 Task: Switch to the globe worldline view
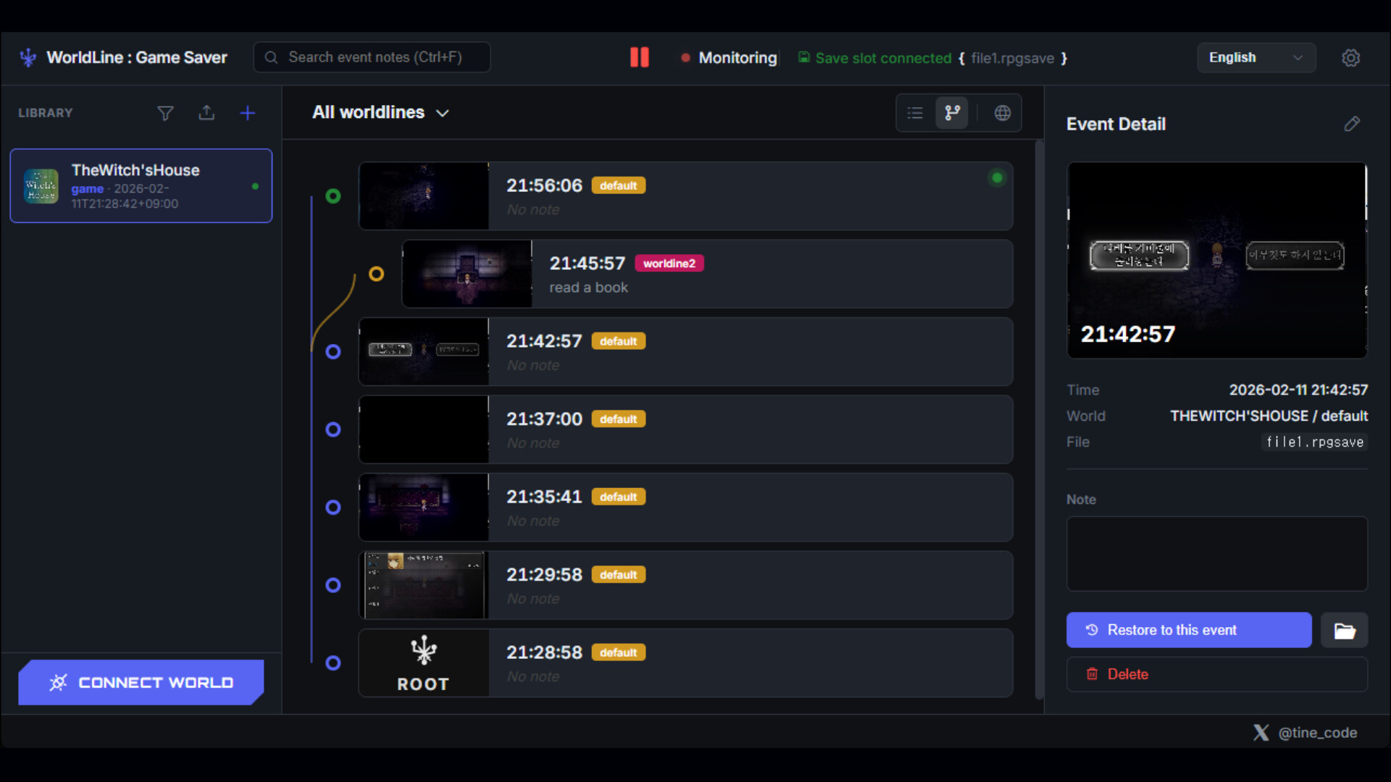click(1003, 112)
